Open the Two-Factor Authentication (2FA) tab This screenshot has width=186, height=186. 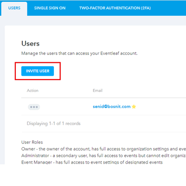pos(115,8)
